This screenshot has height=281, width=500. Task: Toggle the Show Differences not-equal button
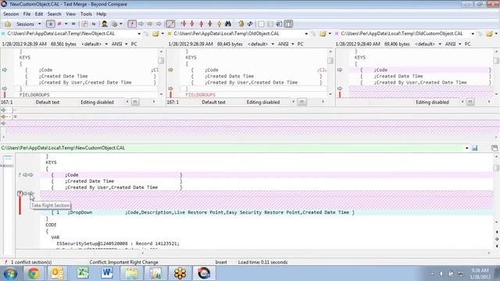click(x=59, y=24)
